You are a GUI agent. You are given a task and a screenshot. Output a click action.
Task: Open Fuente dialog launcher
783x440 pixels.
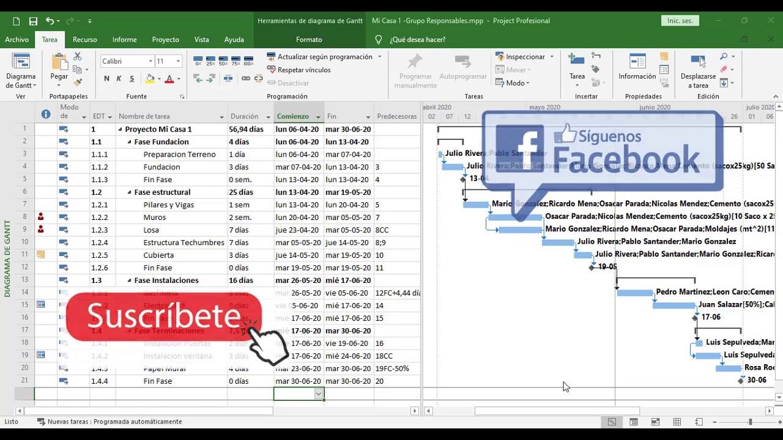coord(182,97)
